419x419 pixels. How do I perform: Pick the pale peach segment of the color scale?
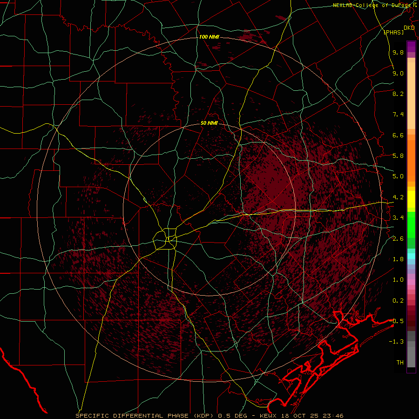click(411, 95)
